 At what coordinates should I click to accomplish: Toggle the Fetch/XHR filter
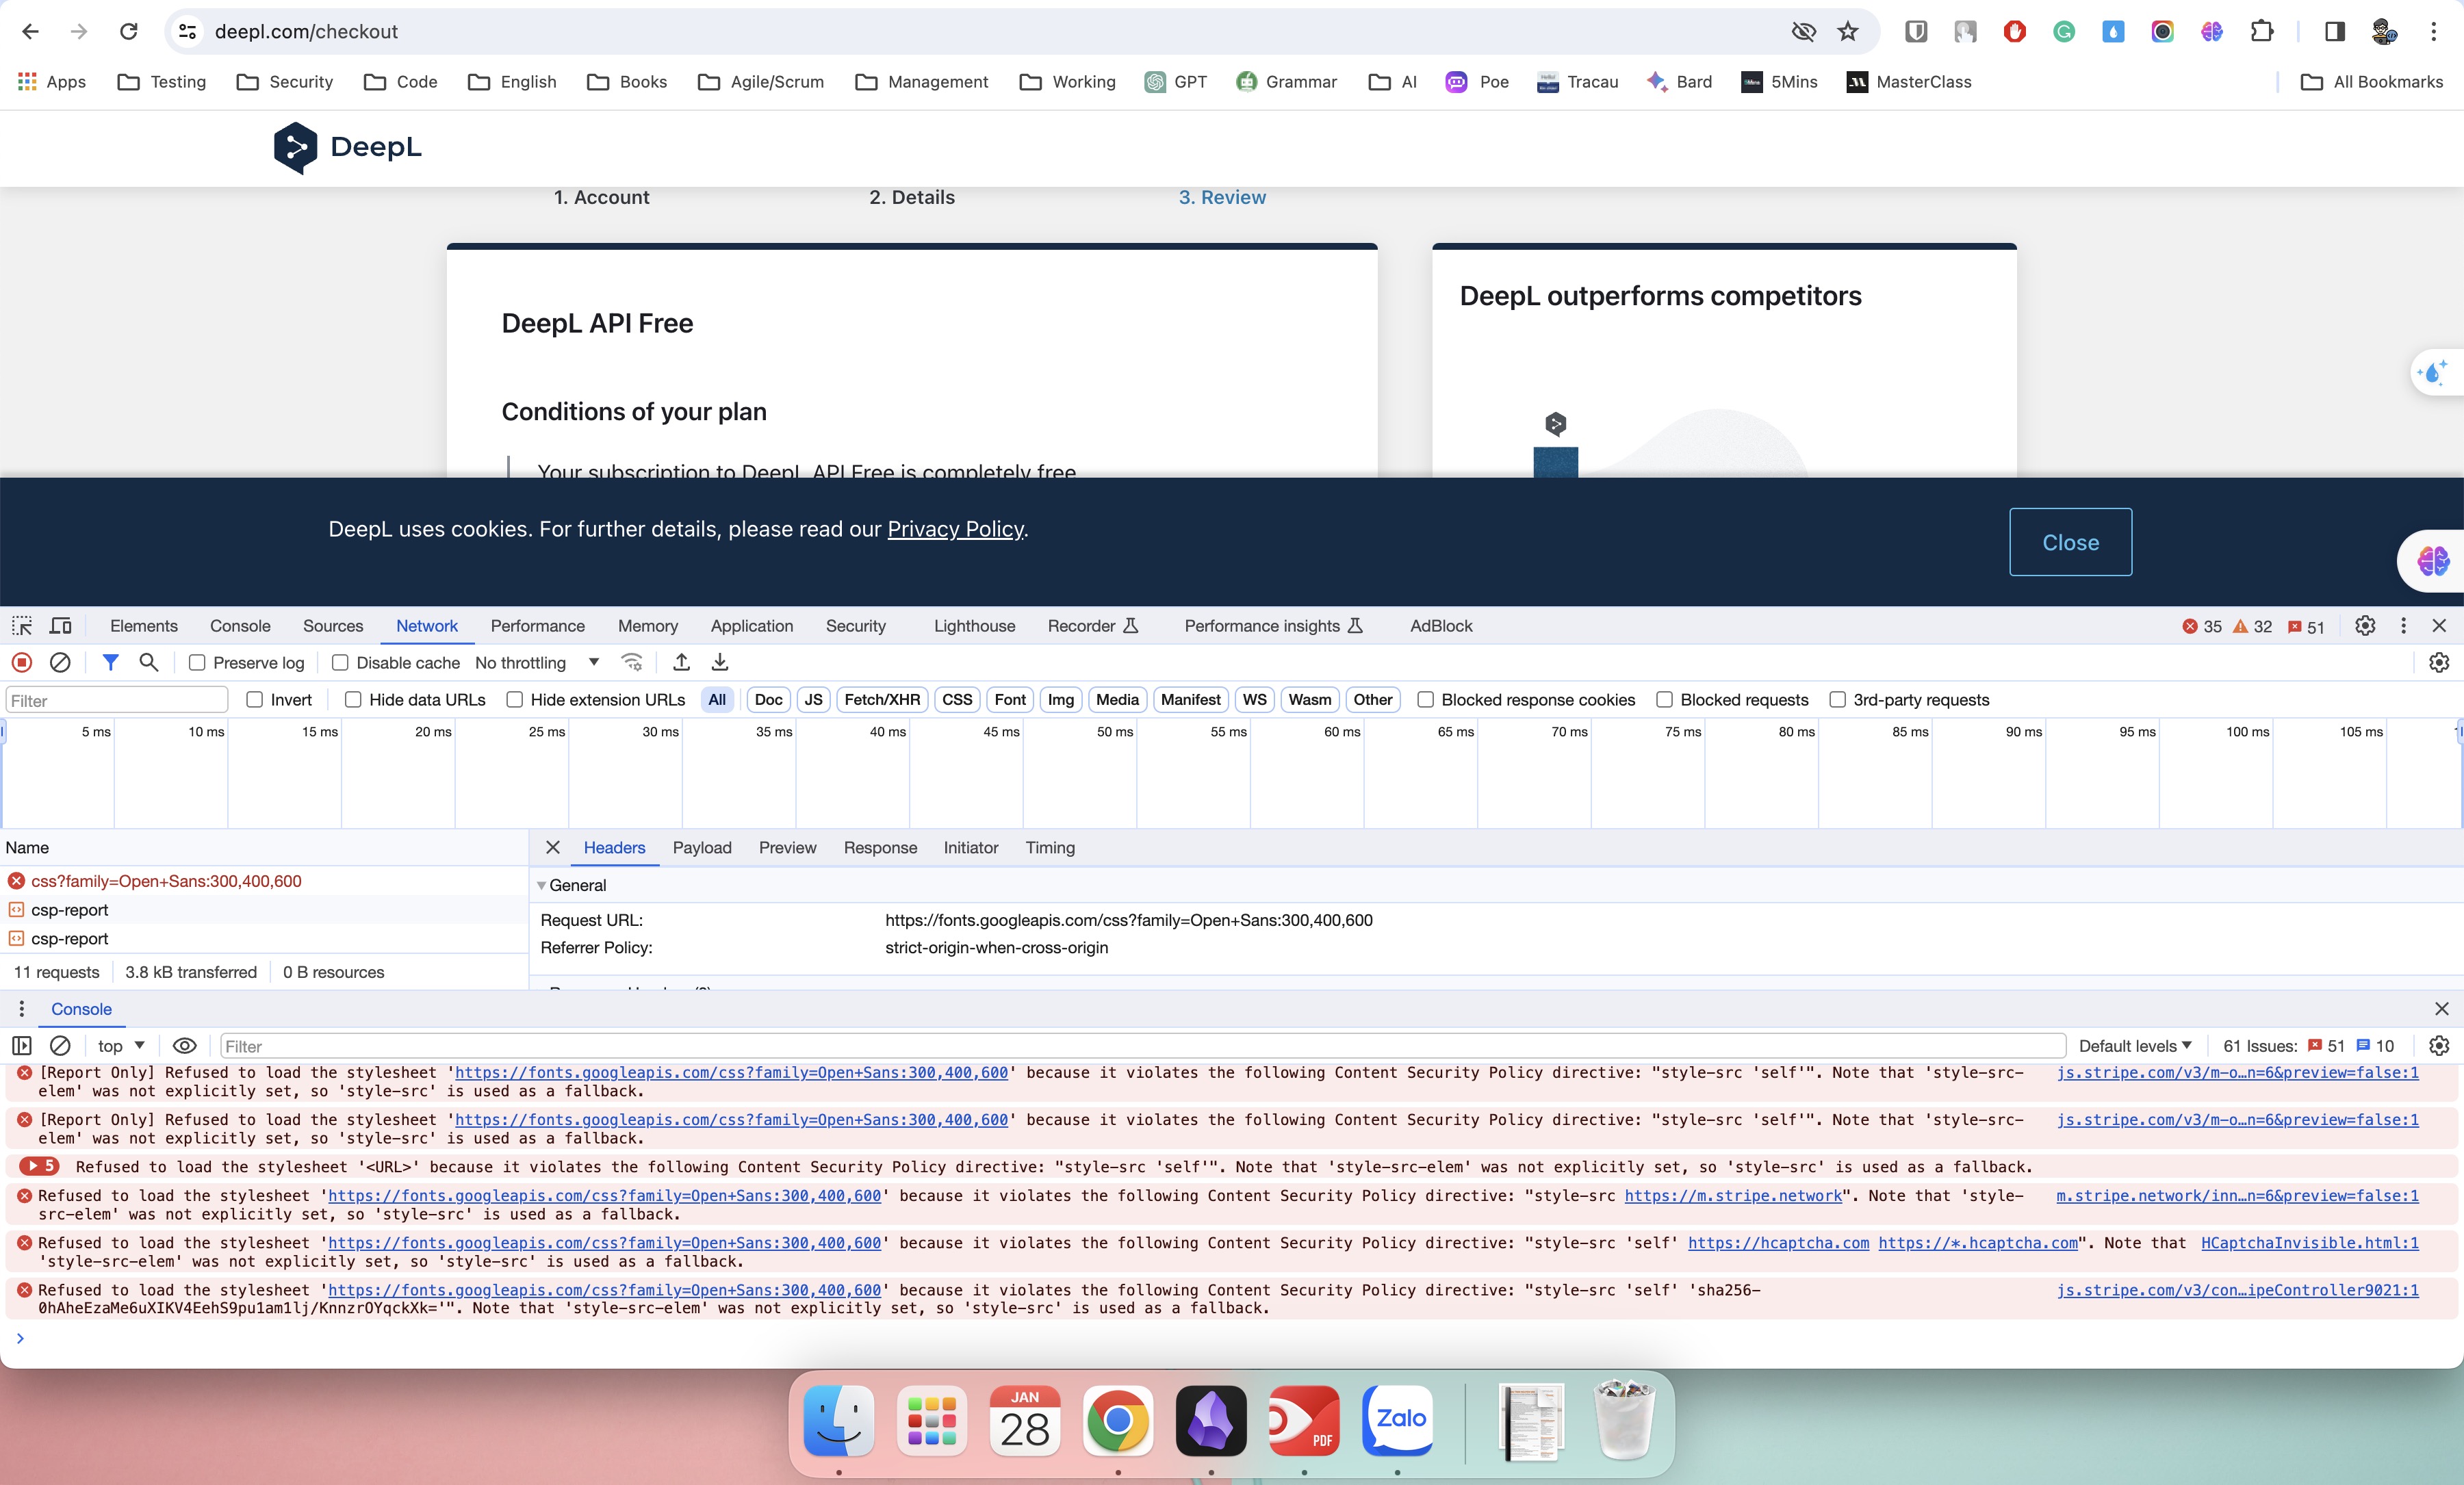click(x=882, y=700)
